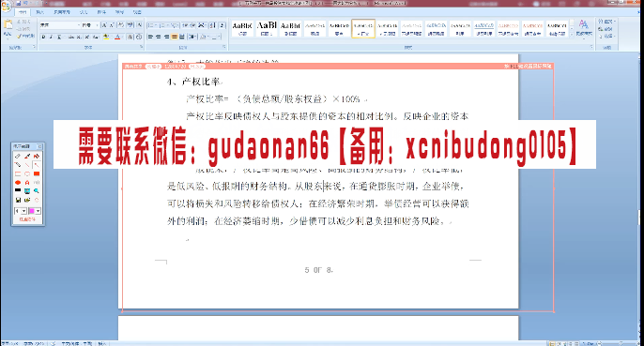The width and height of the screenshot is (644, 346).
Task: Click the Change Styles button
Action: point(584,28)
